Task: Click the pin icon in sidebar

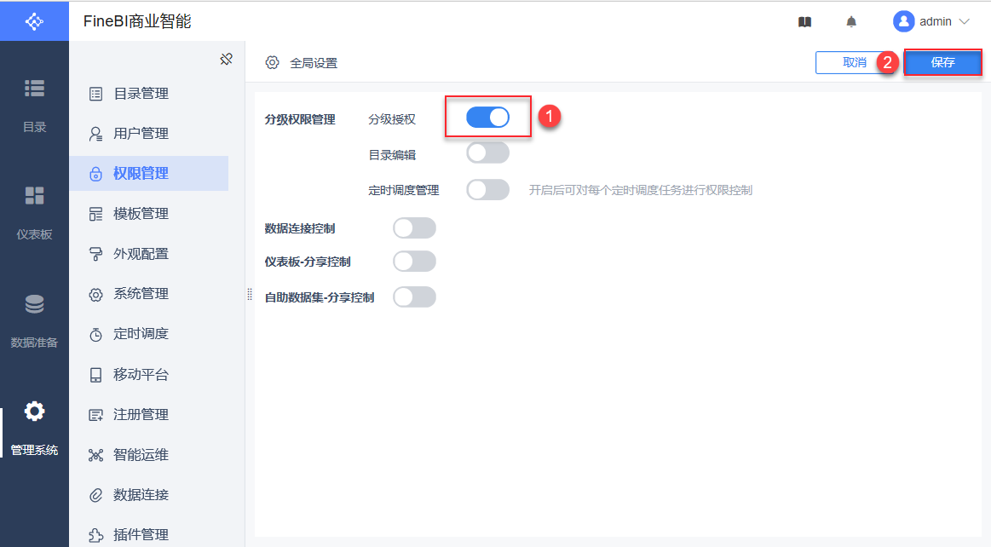Action: point(226,60)
